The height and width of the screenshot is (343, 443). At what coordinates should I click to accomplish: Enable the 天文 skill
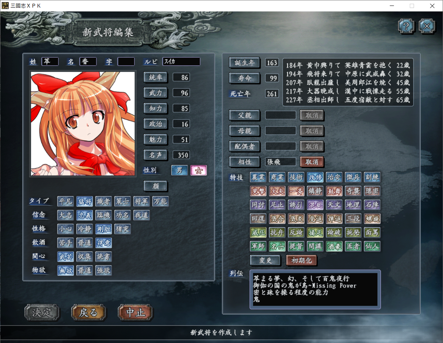[334, 205]
